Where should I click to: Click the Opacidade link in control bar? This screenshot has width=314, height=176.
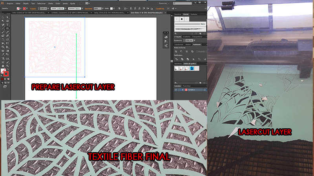pos(89,9)
